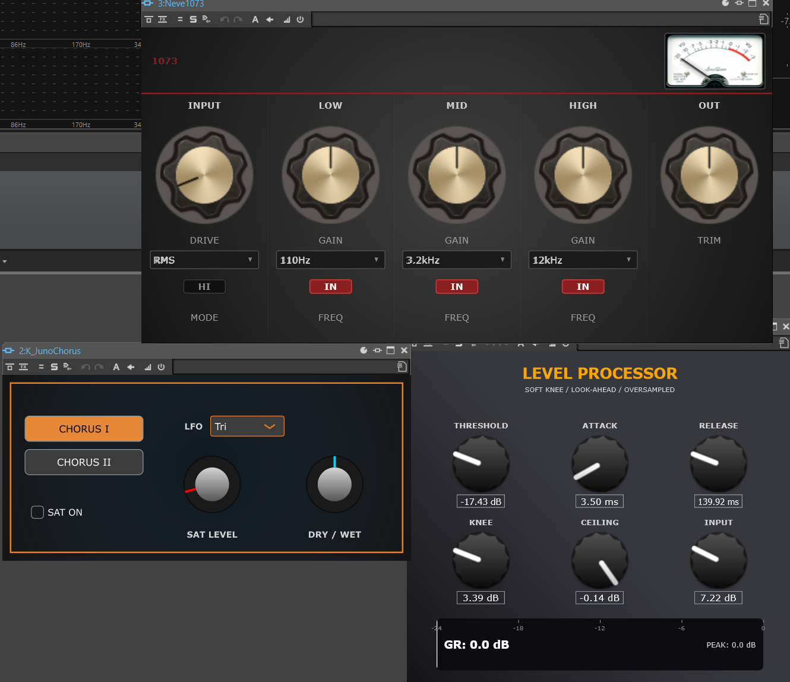Select the CHORUS I mode button
Image resolution: width=790 pixels, height=682 pixels.
[x=84, y=429]
